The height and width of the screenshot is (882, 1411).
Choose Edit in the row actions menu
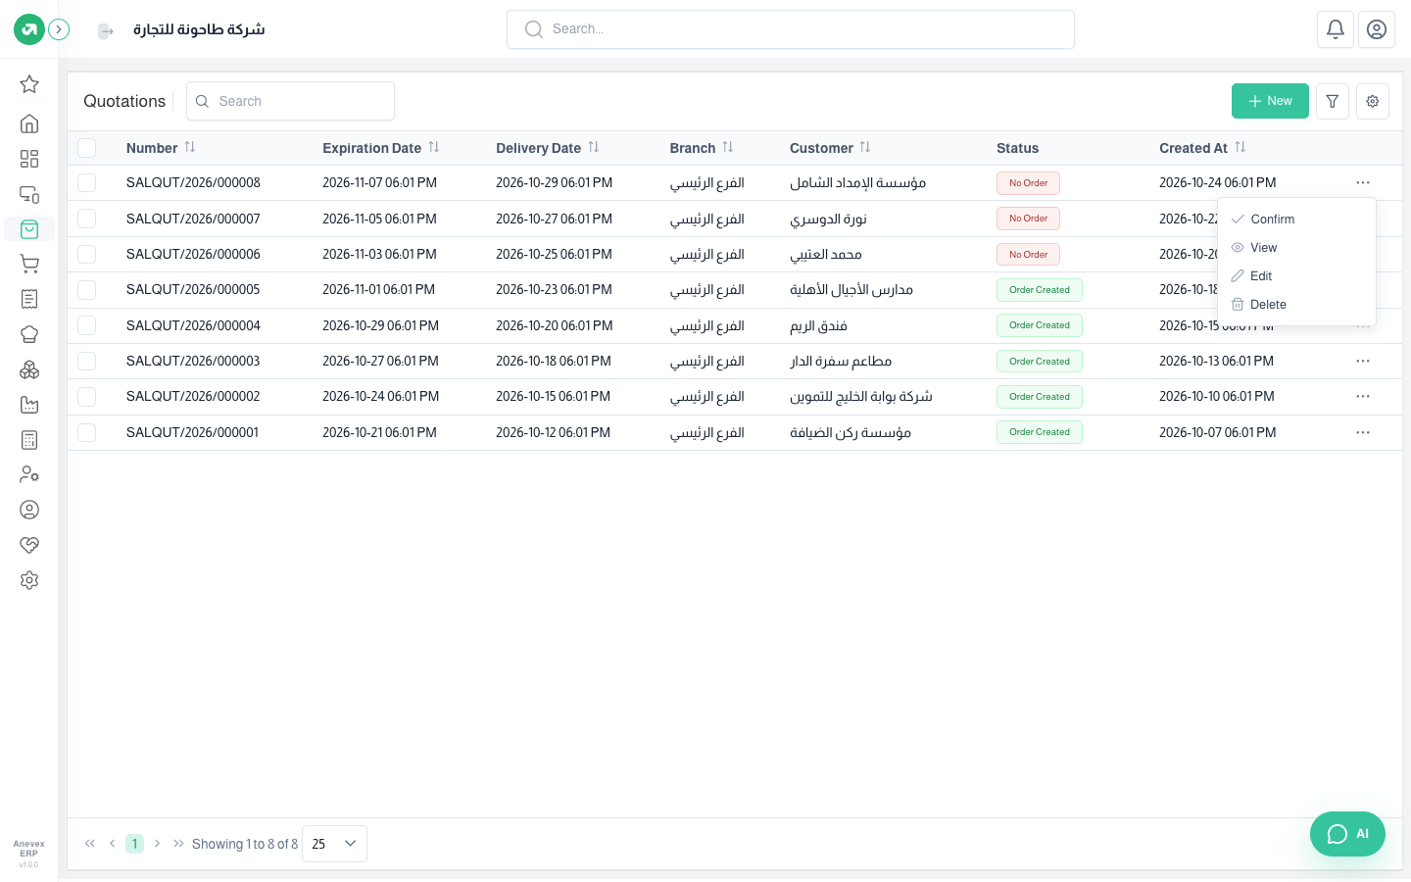[1296, 276]
